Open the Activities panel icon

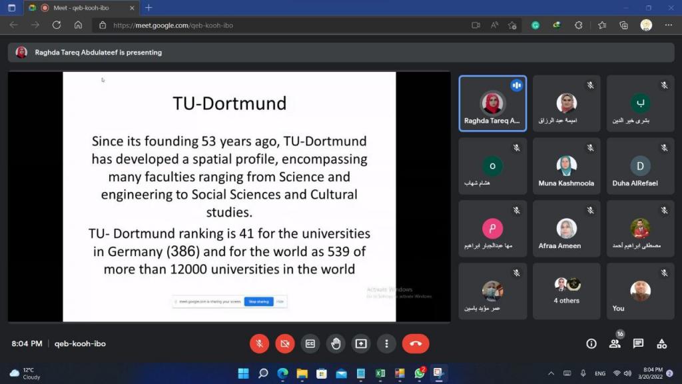[x=661, y=343]
